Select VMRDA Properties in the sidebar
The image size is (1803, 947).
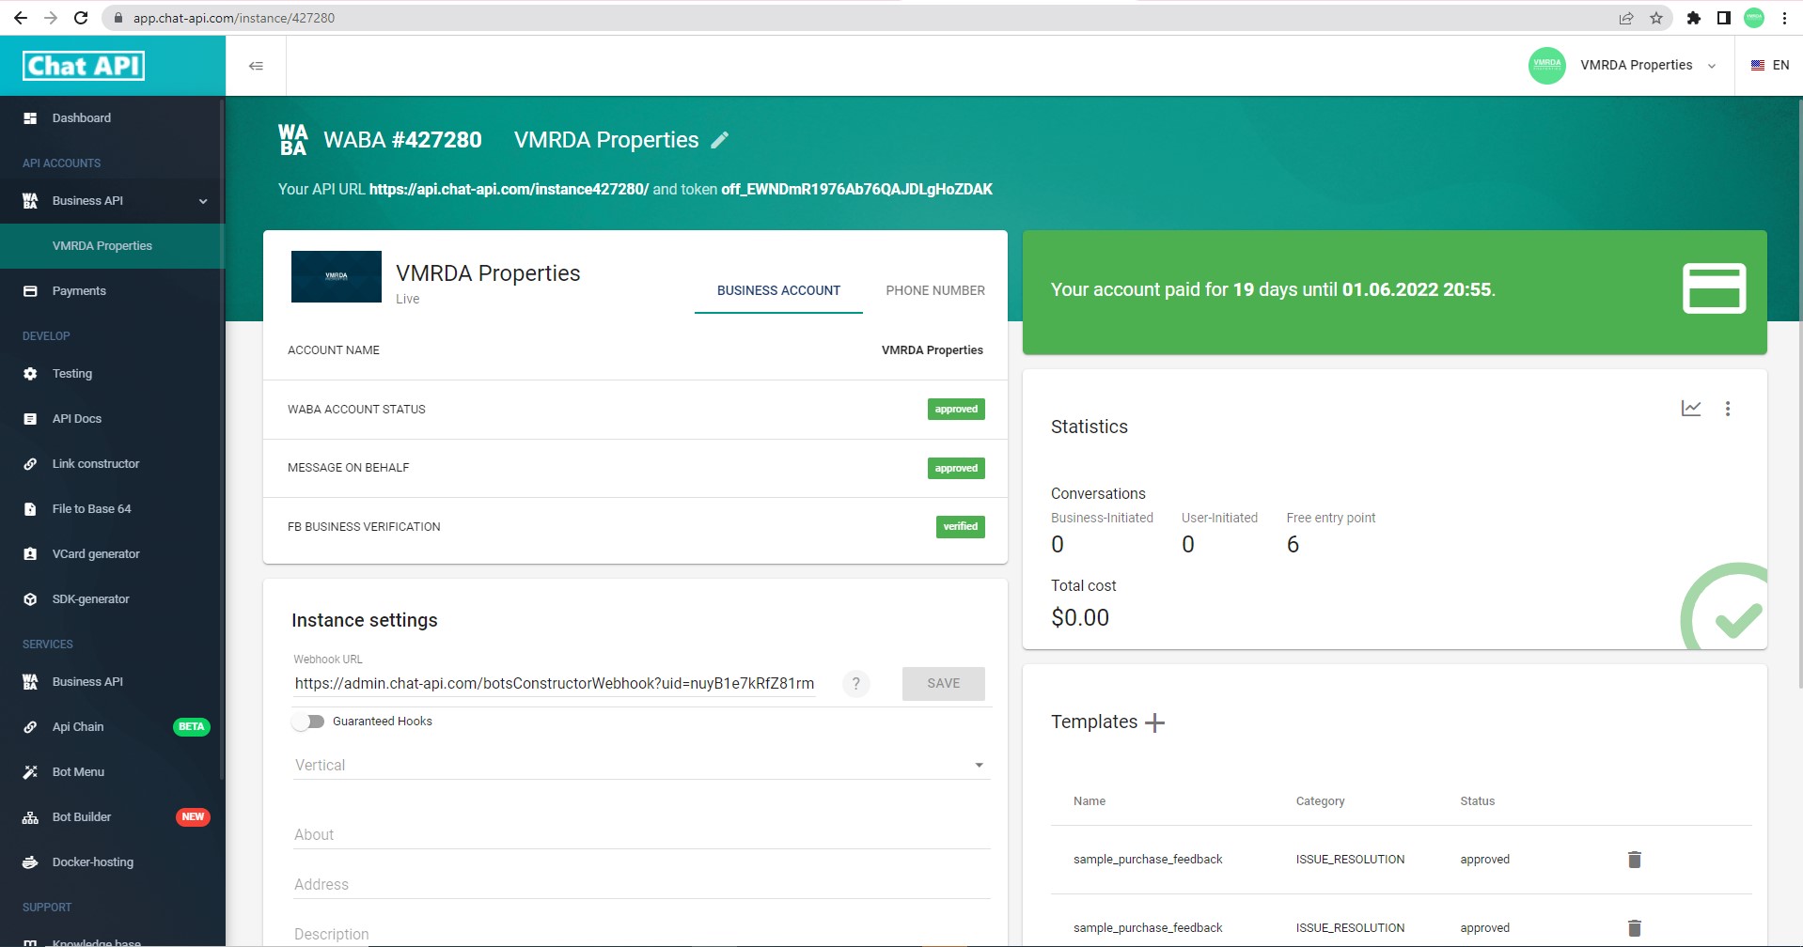tap(113, 246)
